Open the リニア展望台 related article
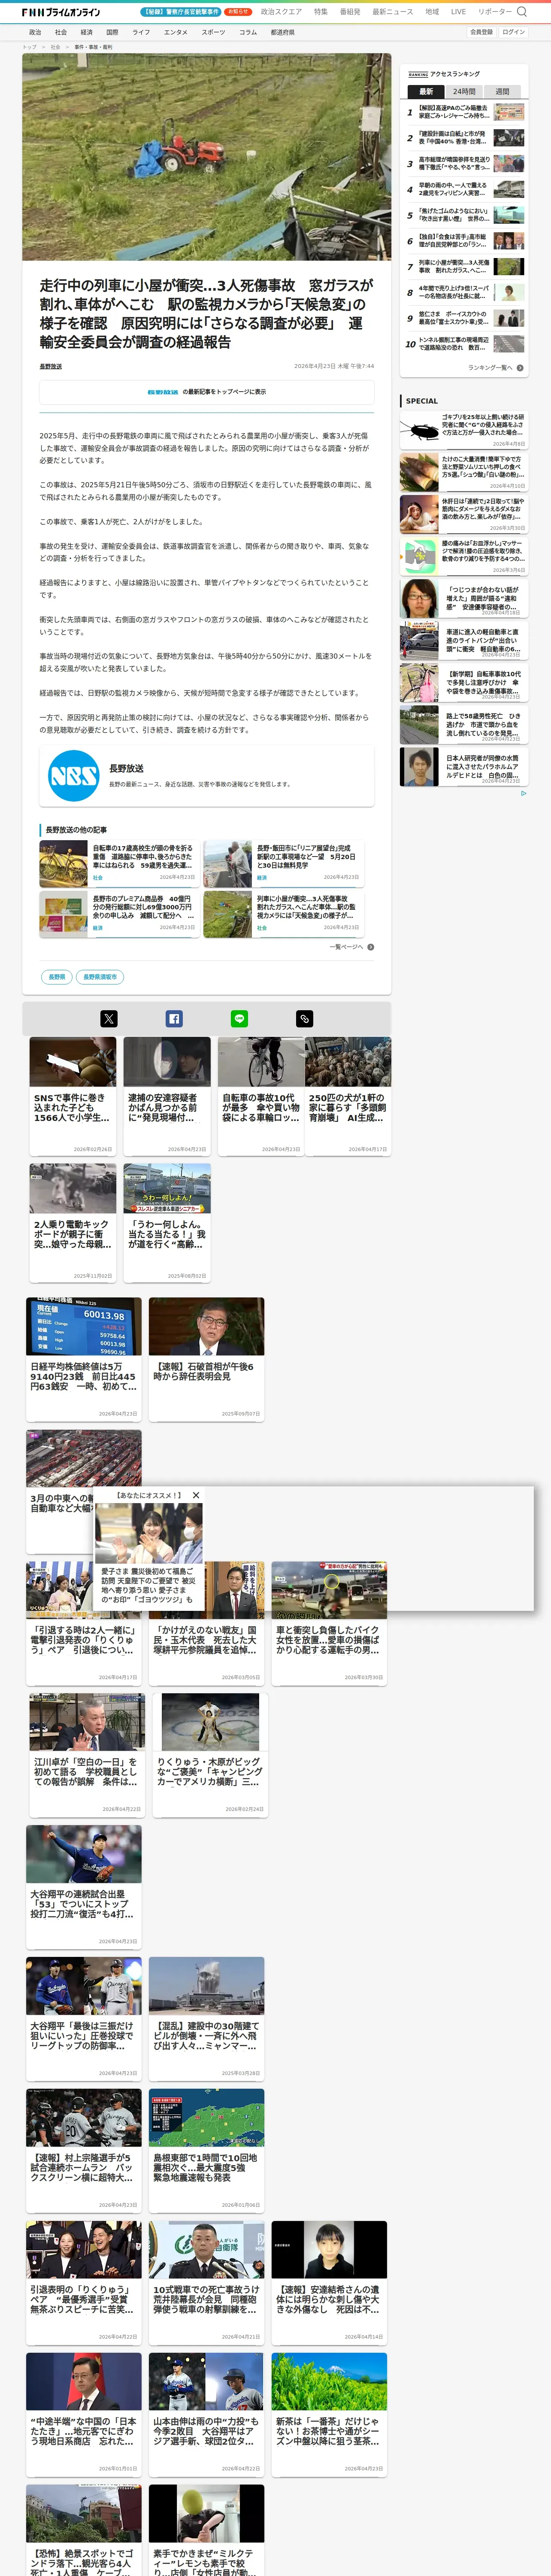 pyautogui.click(x=284, y=864)
